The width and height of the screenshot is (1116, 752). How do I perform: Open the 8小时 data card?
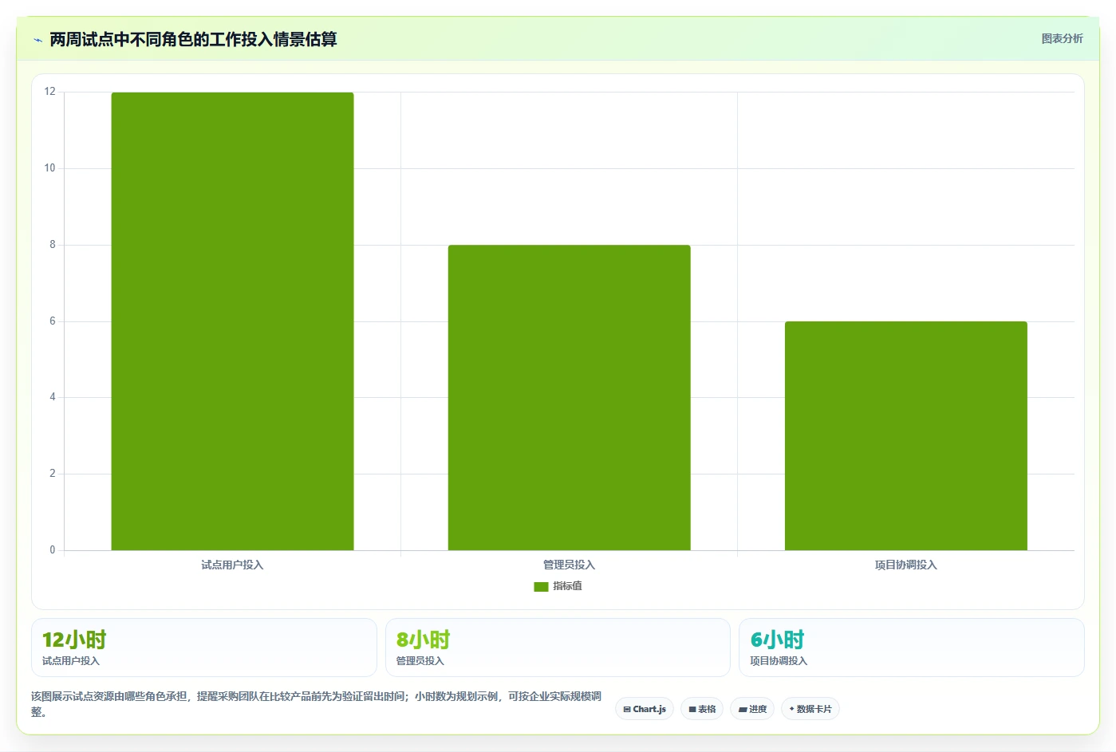click(x=558, y=648)
